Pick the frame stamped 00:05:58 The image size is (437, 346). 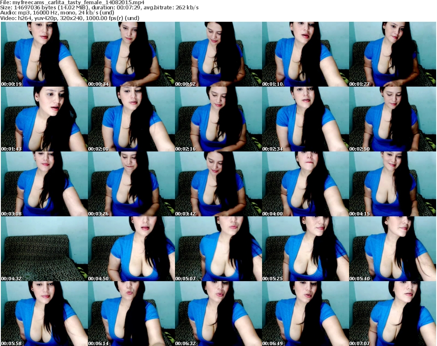click(44, 314)
